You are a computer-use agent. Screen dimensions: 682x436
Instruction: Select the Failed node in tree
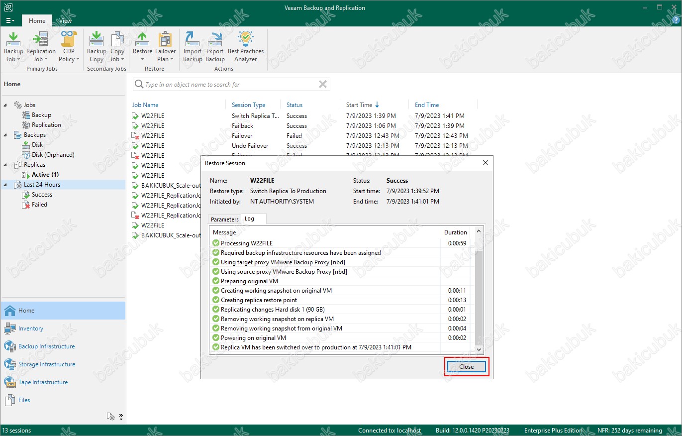pos(39,205)
